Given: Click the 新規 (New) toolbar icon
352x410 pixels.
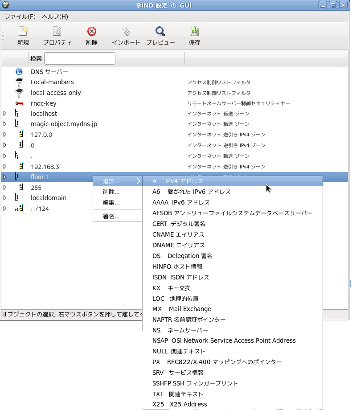Looking at the screenshot, I should pyautogui.click(x=23, y=32).
